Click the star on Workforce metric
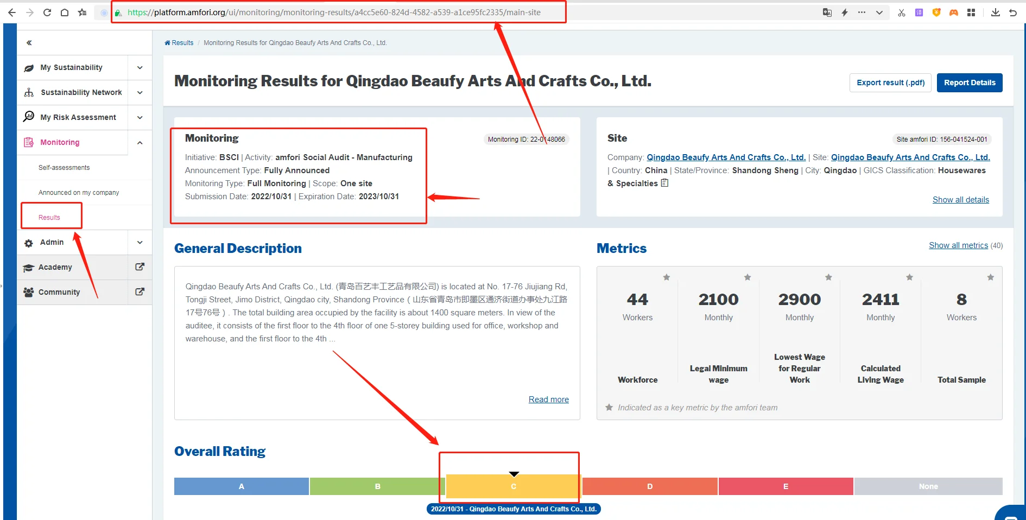Viewport: 1026px width, 520px height. 667,277
